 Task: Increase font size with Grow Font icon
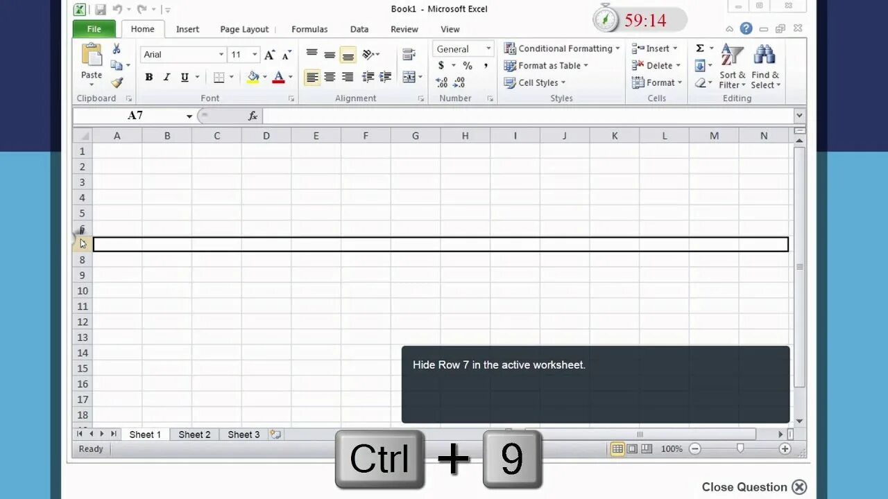point(269,55)
